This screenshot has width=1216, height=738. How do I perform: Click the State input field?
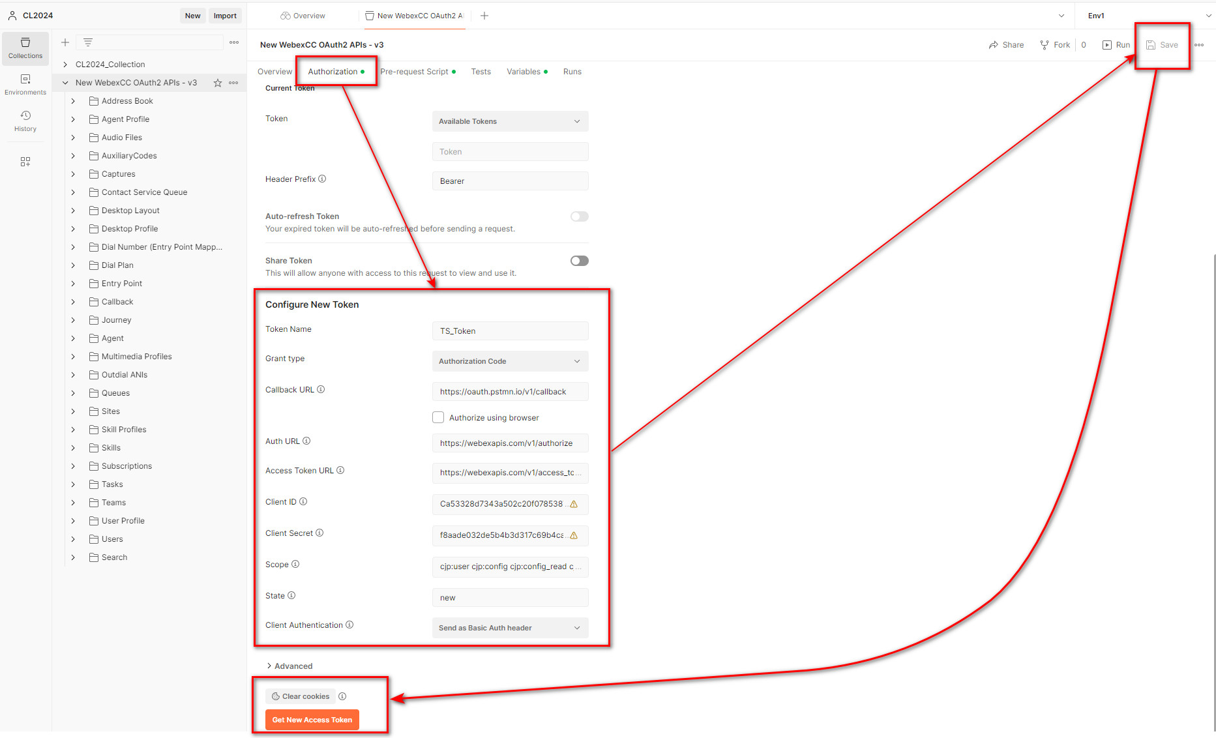pyautogui.click(x=510, y=598)
